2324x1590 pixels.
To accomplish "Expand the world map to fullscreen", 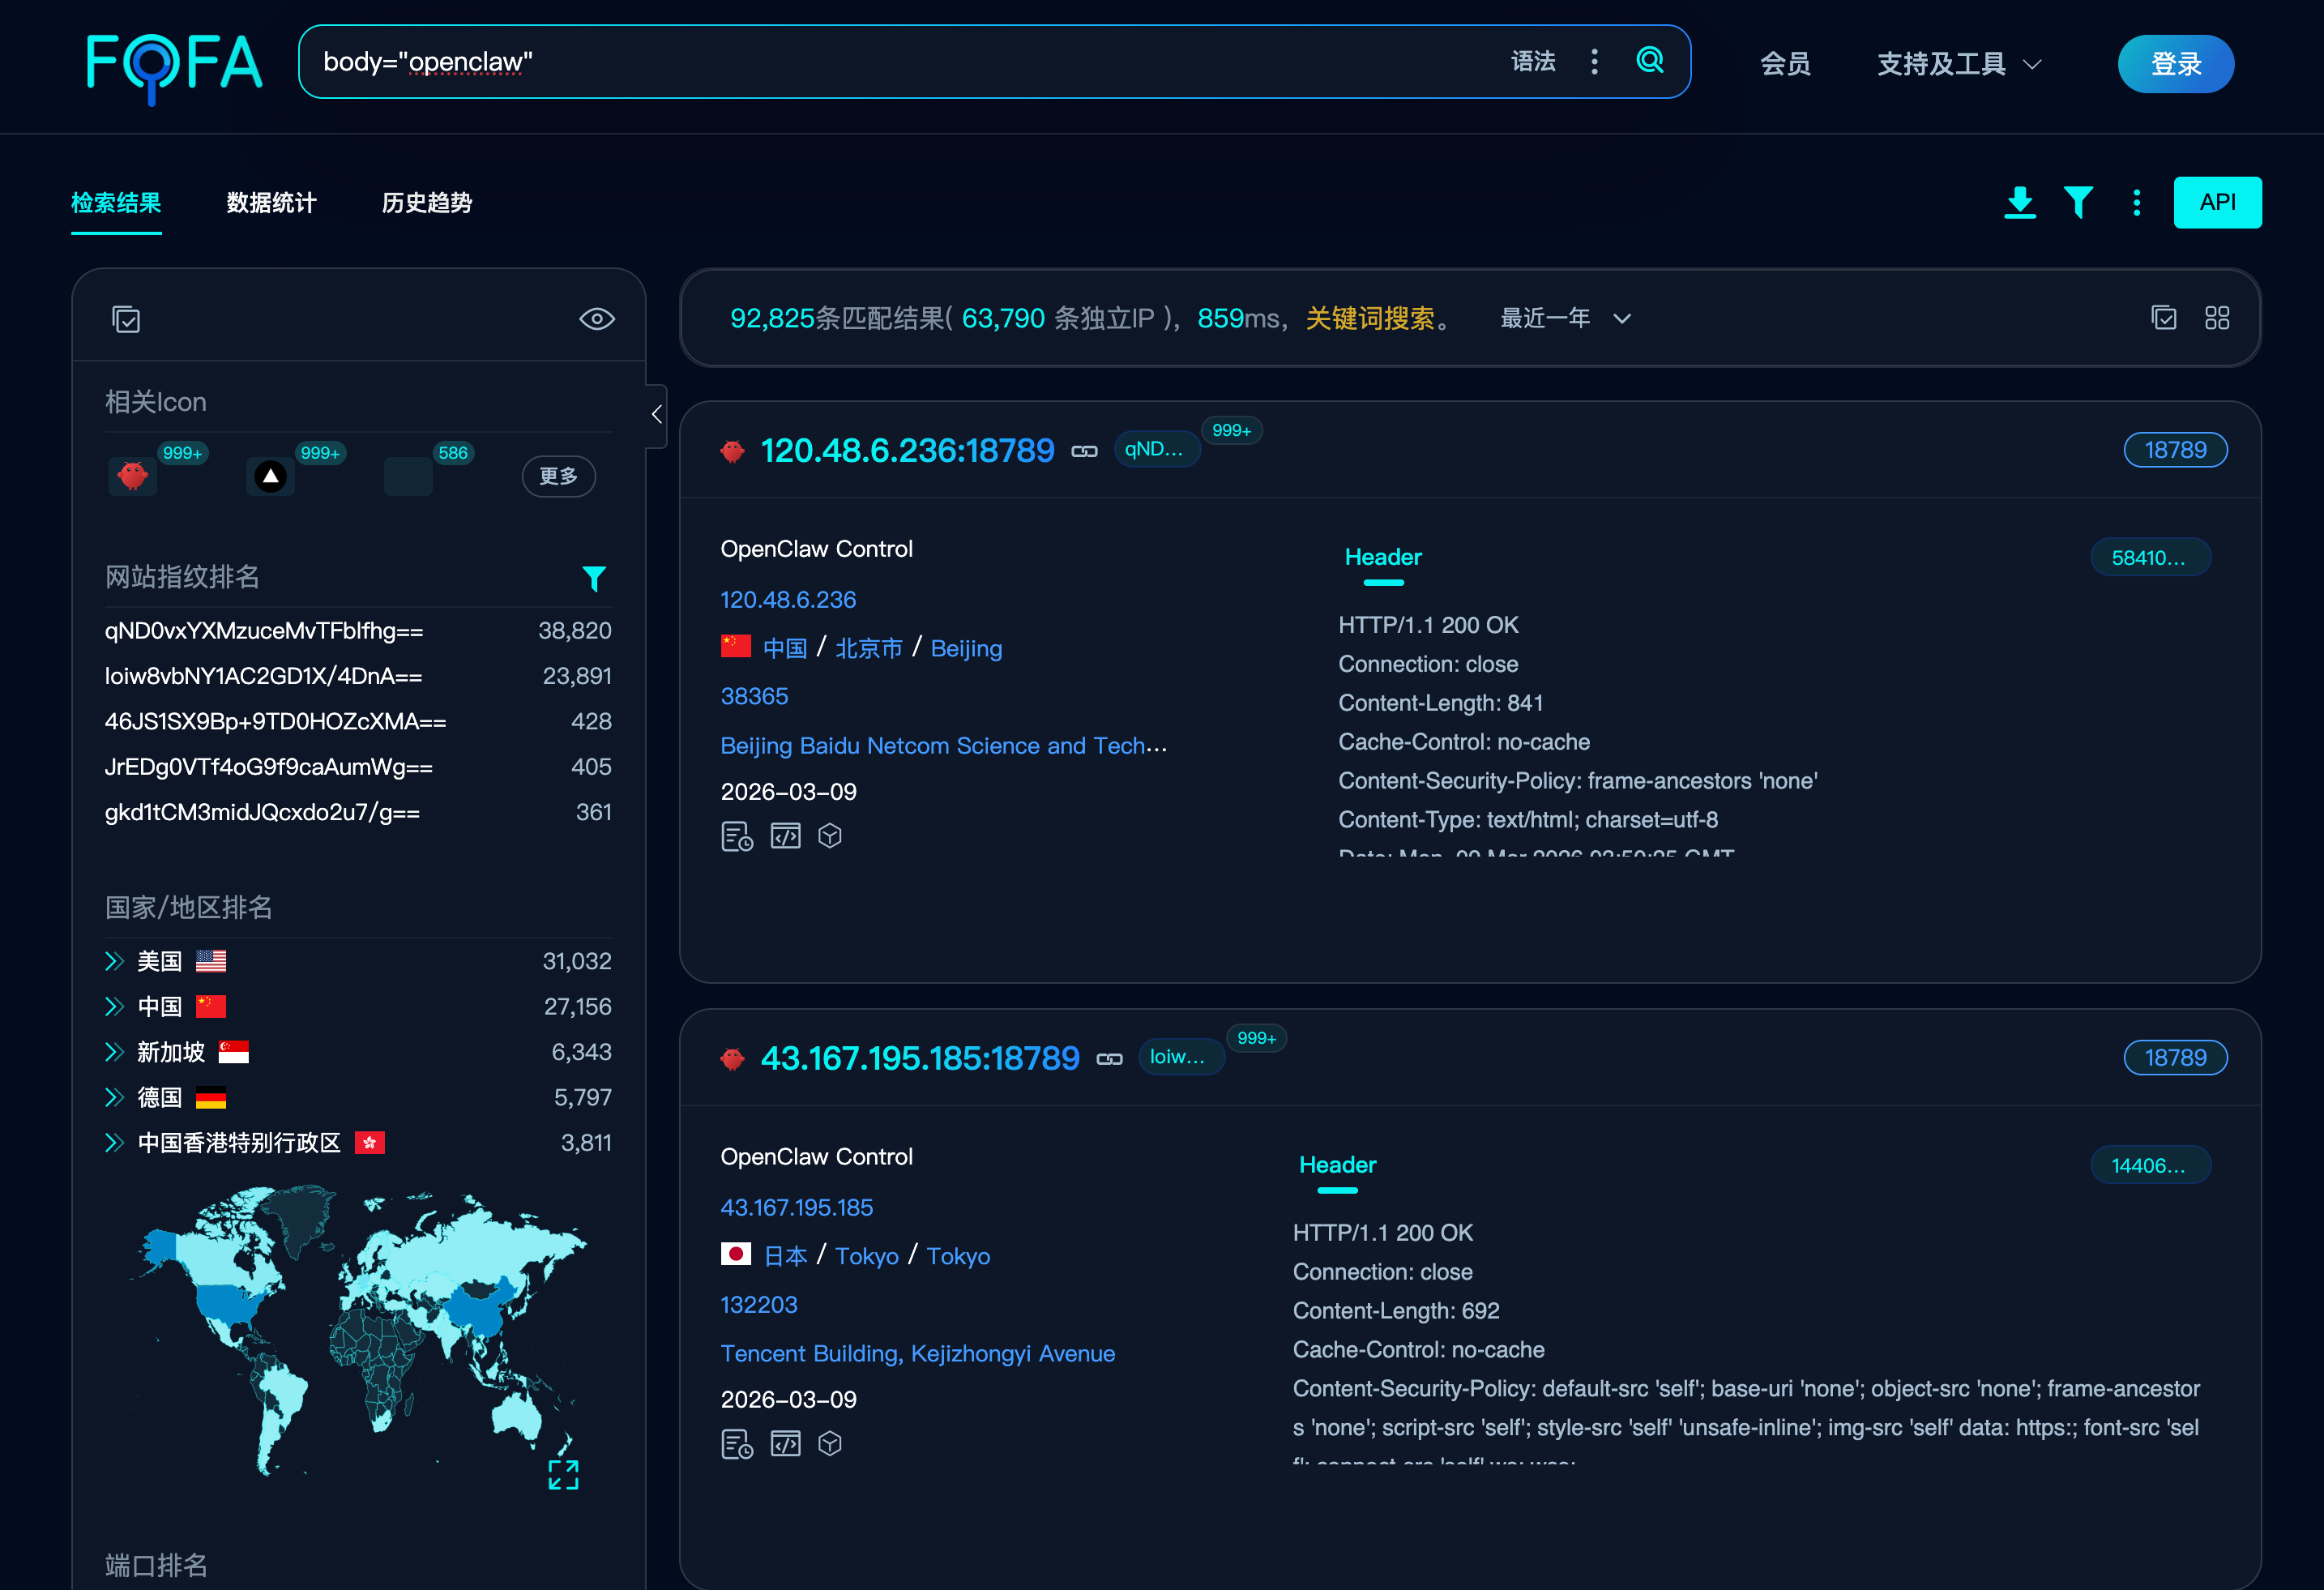I will (563, 1473).
